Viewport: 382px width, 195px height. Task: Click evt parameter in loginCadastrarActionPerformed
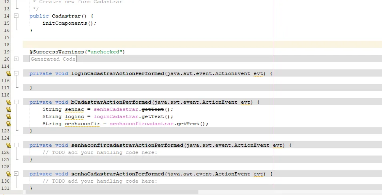tap(258, 73)
